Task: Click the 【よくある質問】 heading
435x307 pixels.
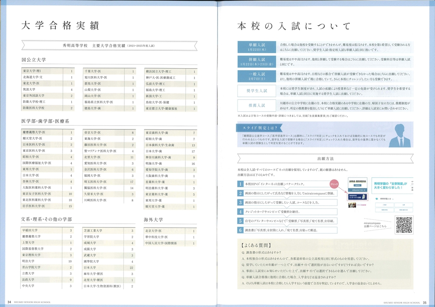Action: (256, 245)
